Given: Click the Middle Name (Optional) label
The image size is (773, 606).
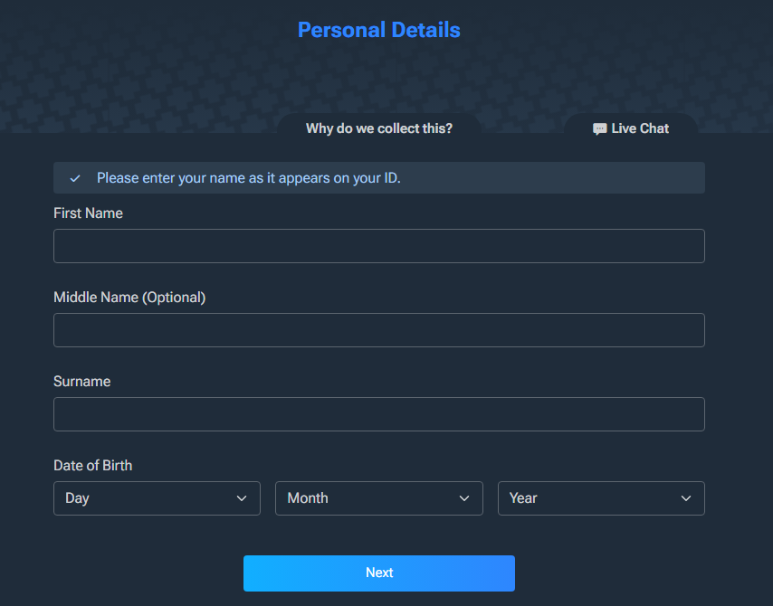Looking at the screenshot, I should (129, 298).
